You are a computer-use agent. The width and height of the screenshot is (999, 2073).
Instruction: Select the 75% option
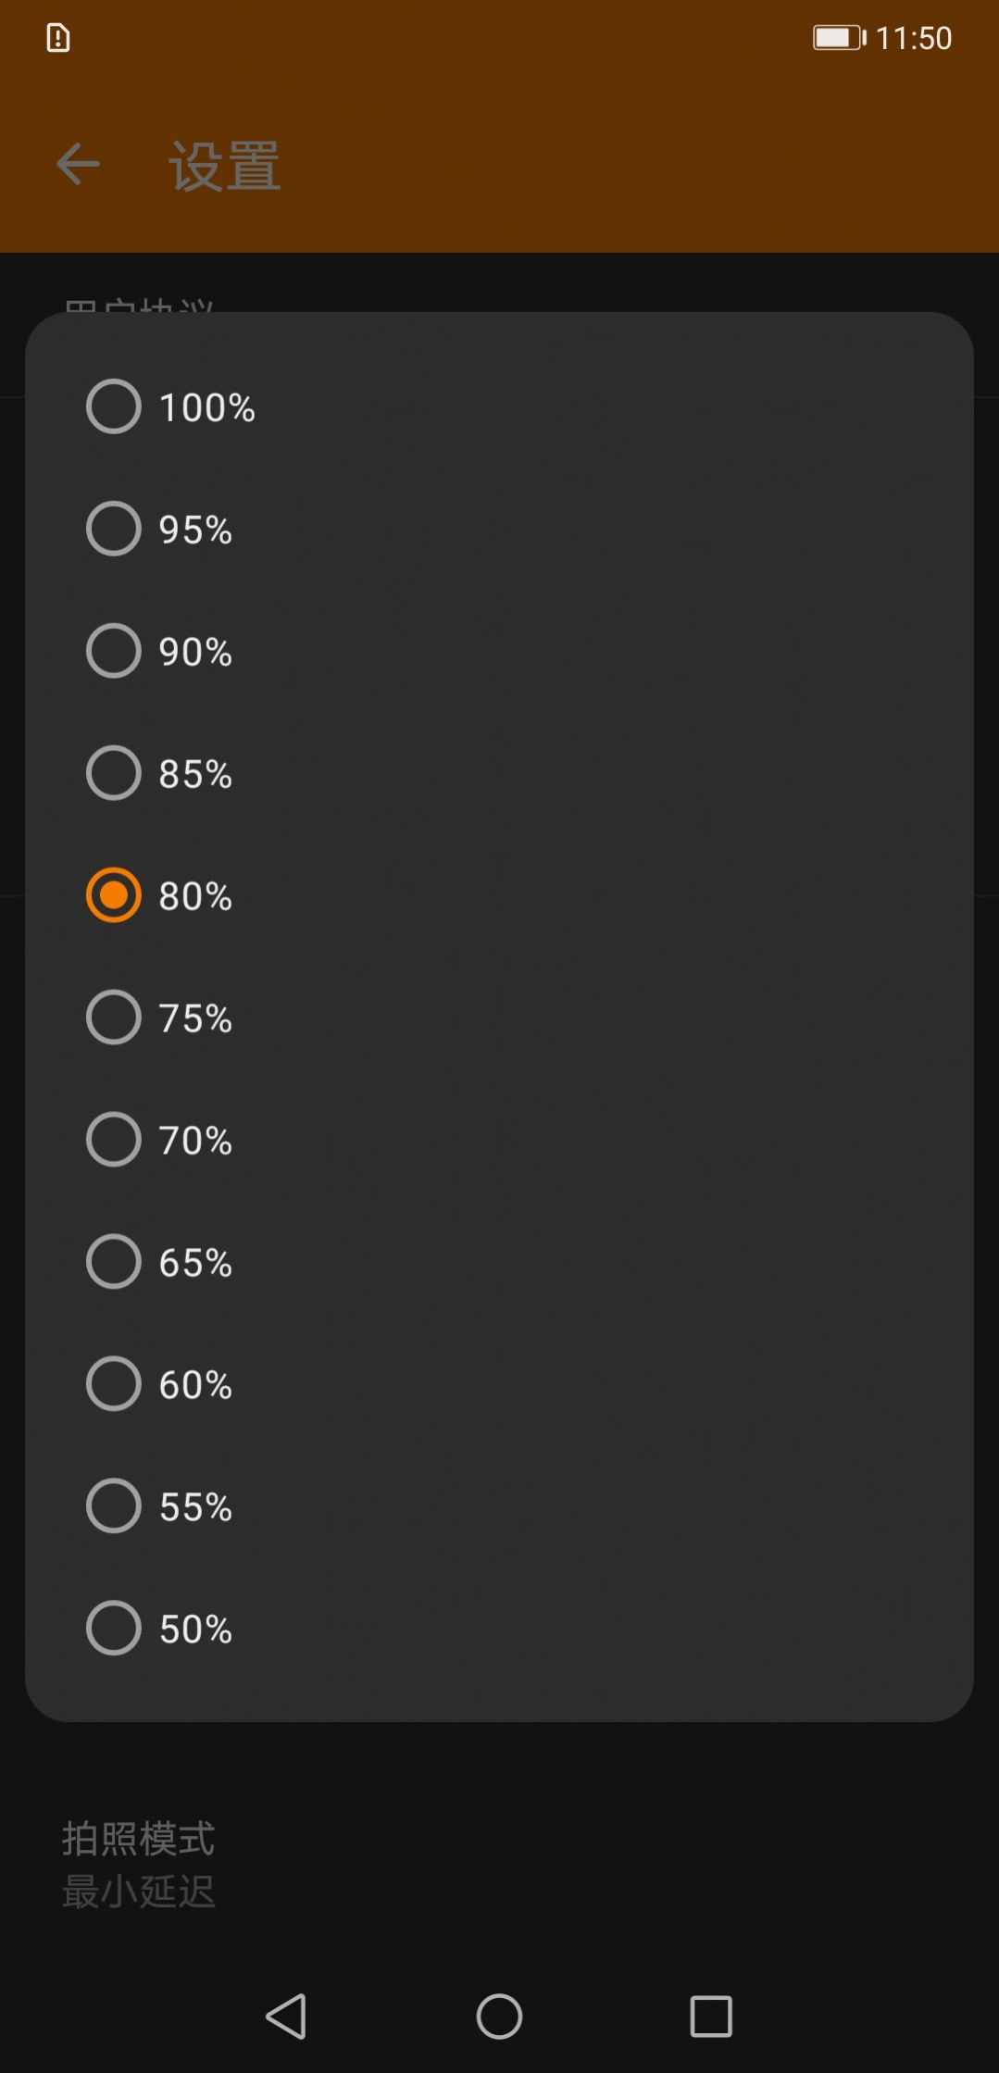(x=114, y=1018)
